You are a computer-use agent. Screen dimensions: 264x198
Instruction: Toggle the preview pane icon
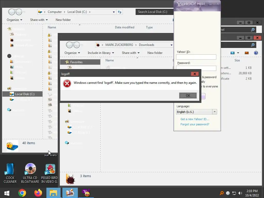tap(247, 53)
